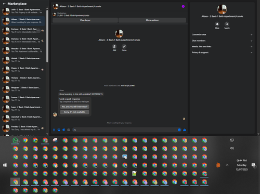Open the three-dot menu on Enrique's chat
This screenshot has height=194, width=260.
pos(38,31)
